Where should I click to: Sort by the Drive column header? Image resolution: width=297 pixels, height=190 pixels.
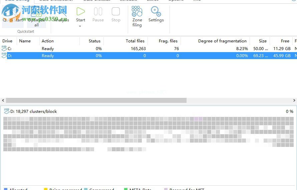7,41
